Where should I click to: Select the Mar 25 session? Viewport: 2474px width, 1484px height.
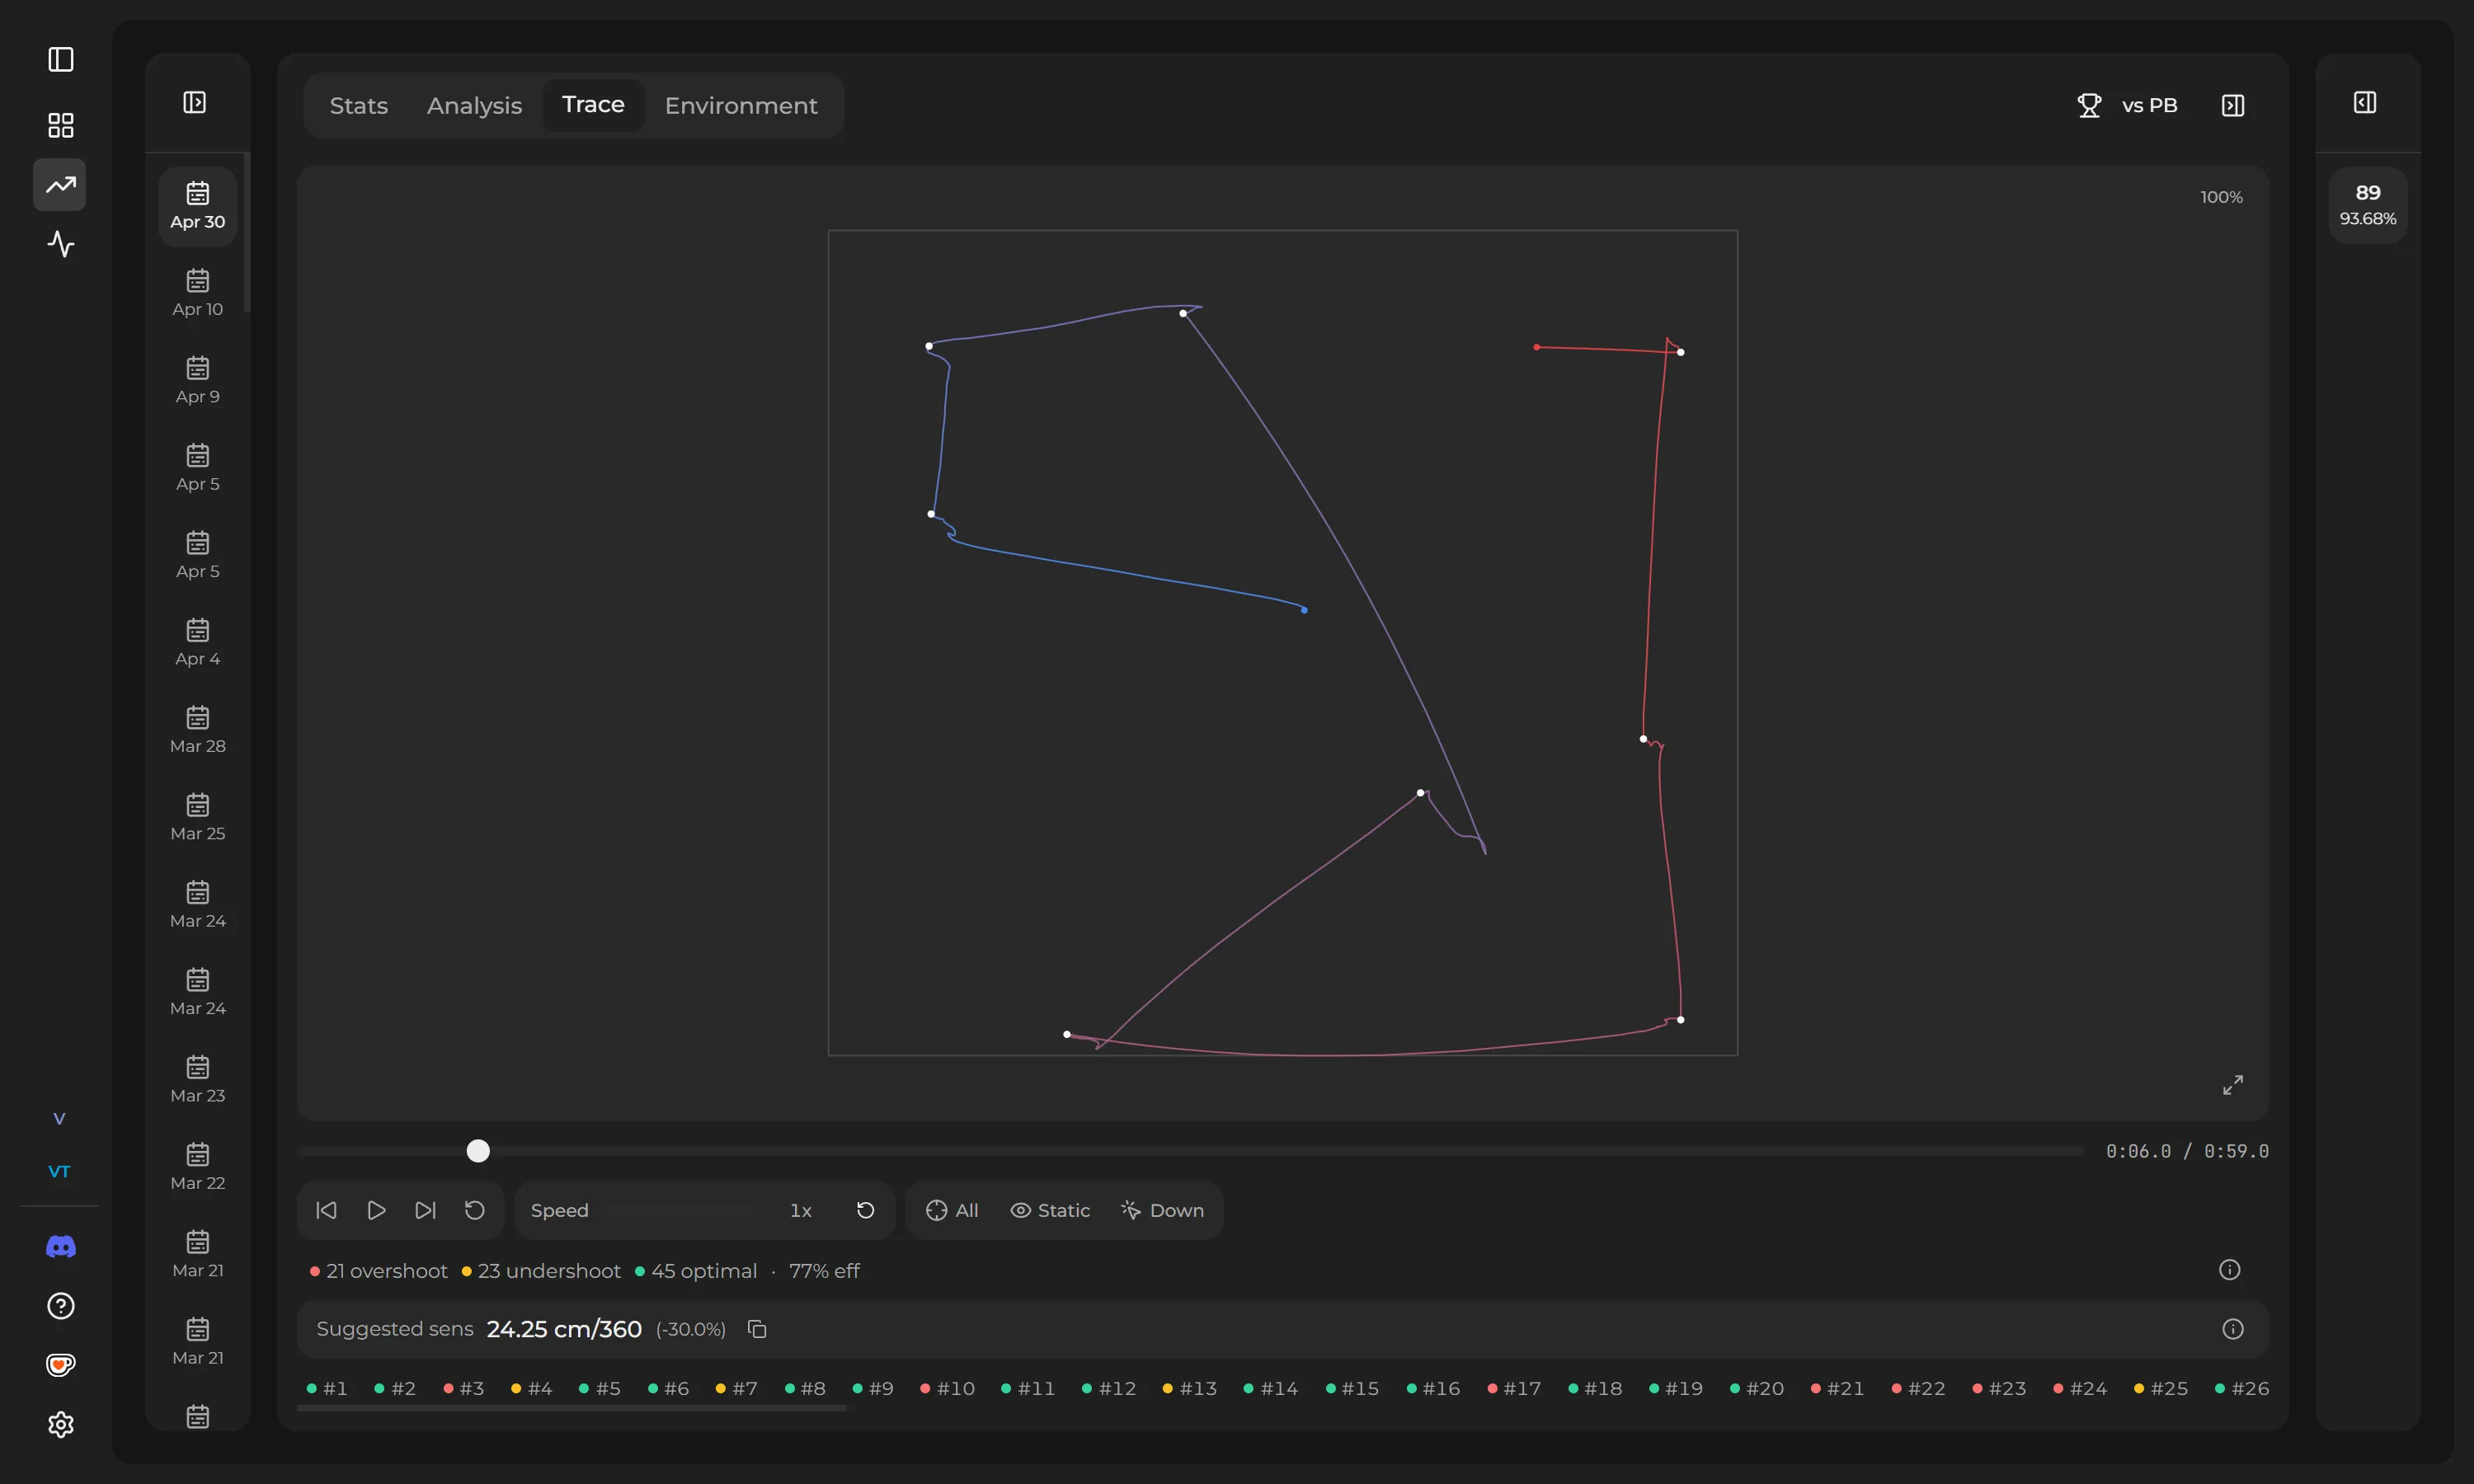click(198, 817)
